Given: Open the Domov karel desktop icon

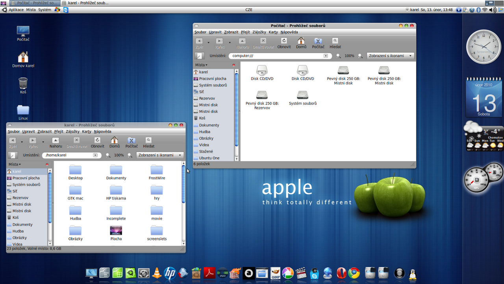Looking at the screenshot, I should pyautogui.click(x=23, y=57).
